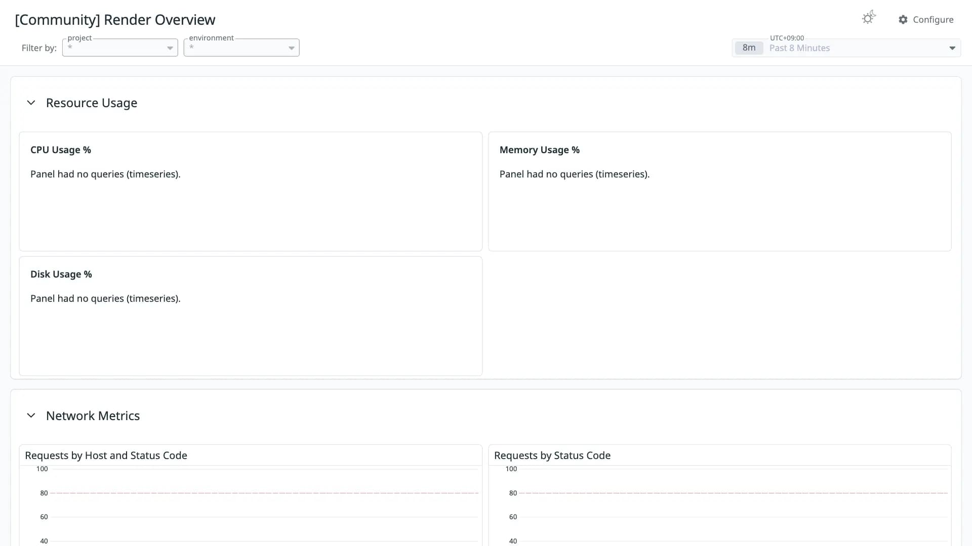The width and height of the screenshot is (972, 546).
Task: Click the Requests by Status Code title
Action: (x=552, y=456)
